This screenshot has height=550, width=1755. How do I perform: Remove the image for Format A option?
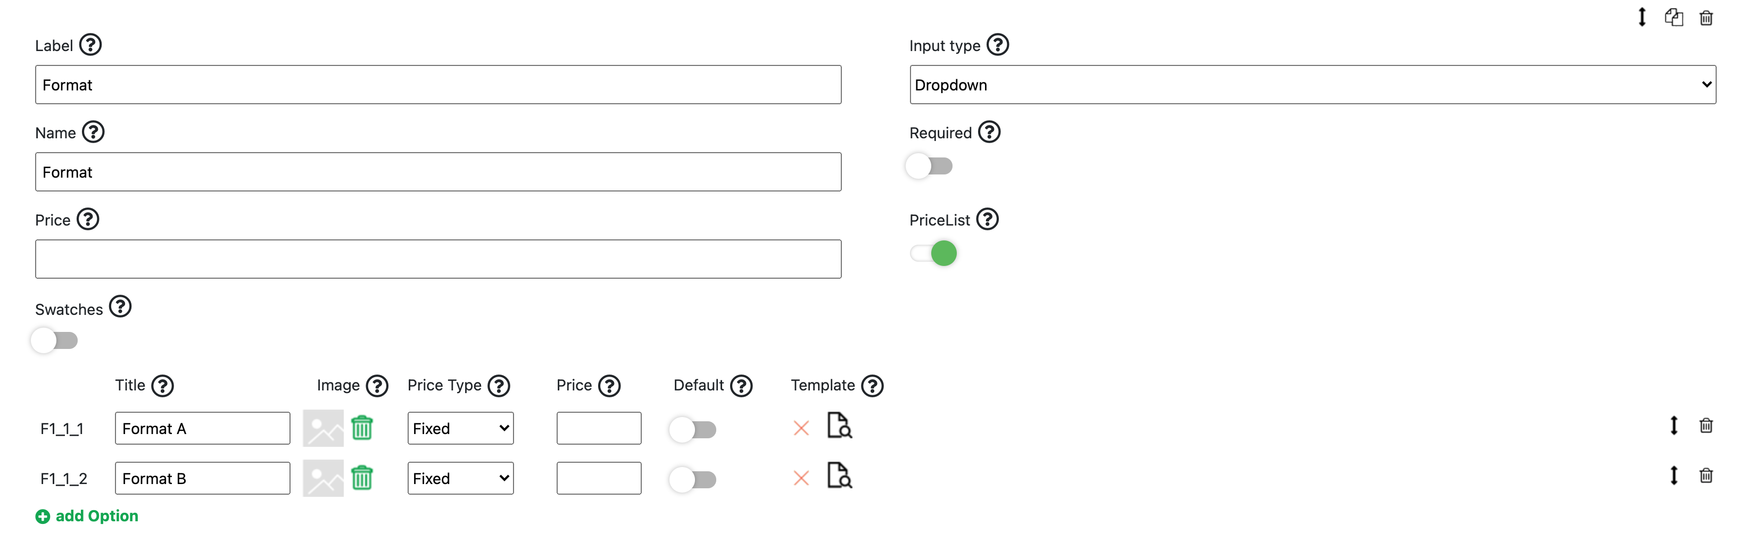pyautogui.click(x=362, y=428)
